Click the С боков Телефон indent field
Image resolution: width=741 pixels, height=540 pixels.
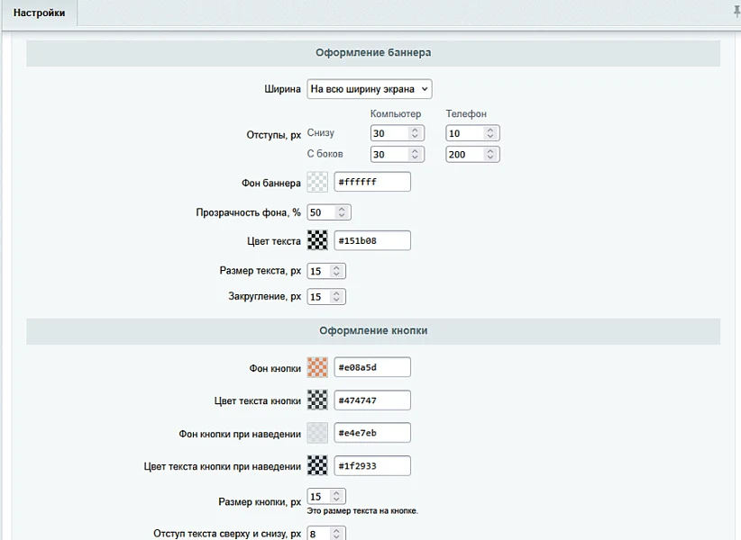coord(472,154)
